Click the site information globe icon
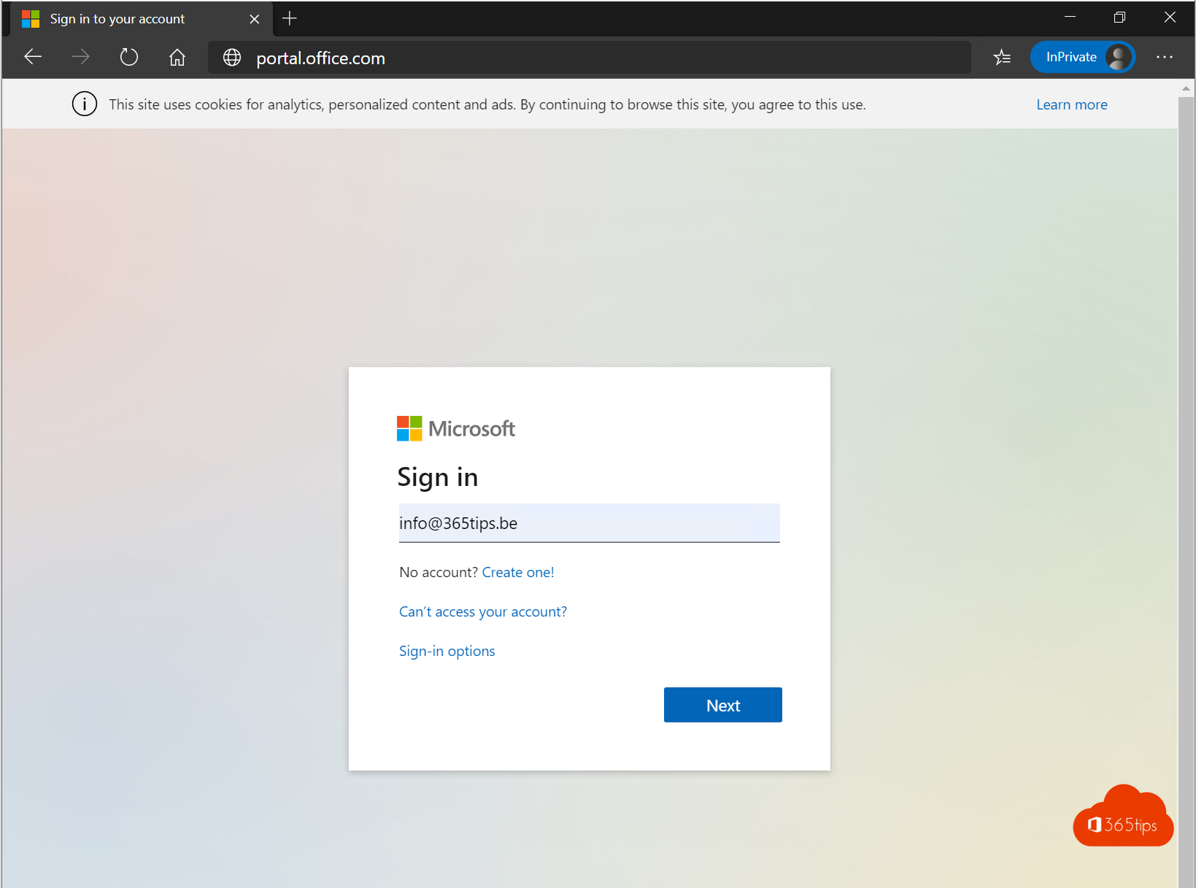The width and height of the screenshot is (1196, 888). click(231, 57)
